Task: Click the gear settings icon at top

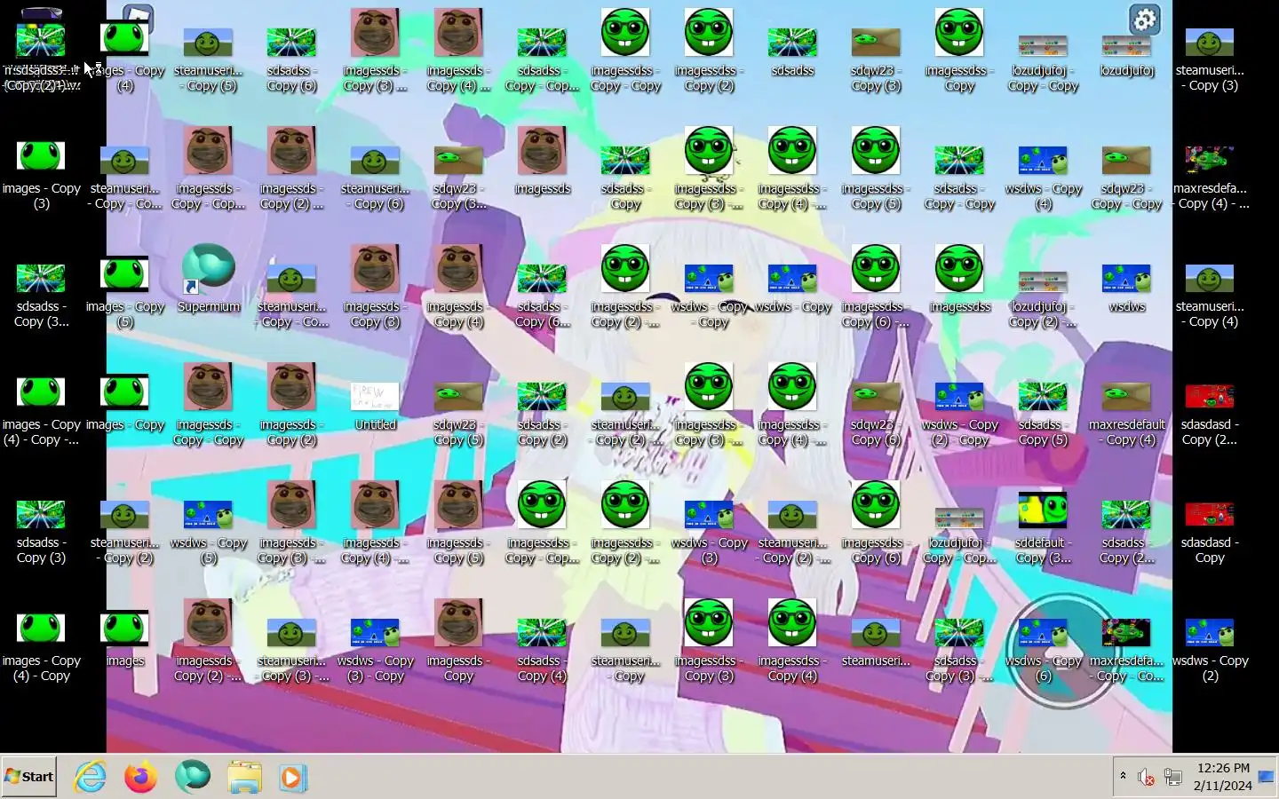Action: [x=1145, y=20]
